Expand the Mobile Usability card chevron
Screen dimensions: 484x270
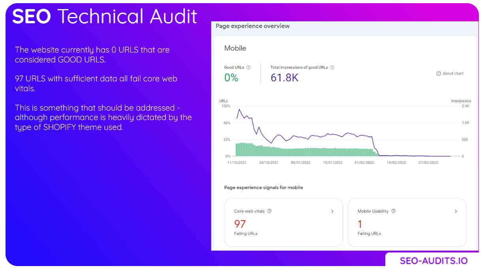click(x=456, y=212)
